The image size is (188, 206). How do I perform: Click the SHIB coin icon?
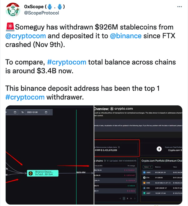click(144, 183)
